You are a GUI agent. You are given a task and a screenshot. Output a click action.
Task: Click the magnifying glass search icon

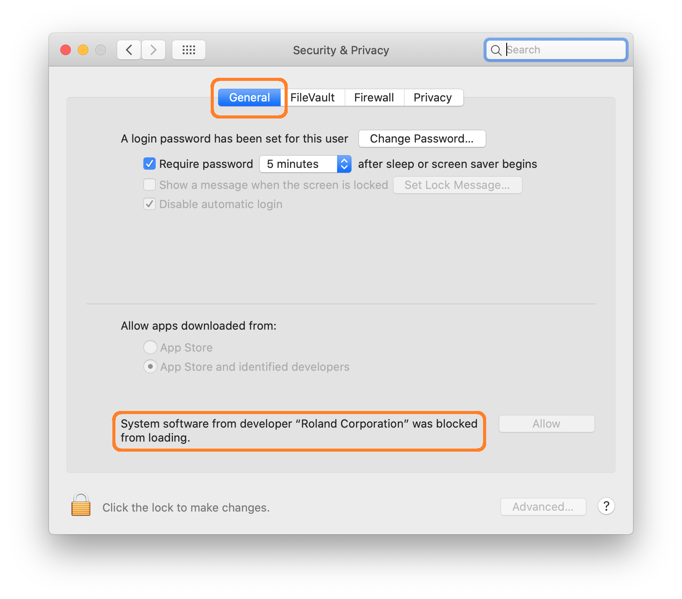tap(496, 50)
